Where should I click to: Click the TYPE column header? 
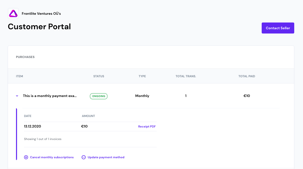coord(142,76)
